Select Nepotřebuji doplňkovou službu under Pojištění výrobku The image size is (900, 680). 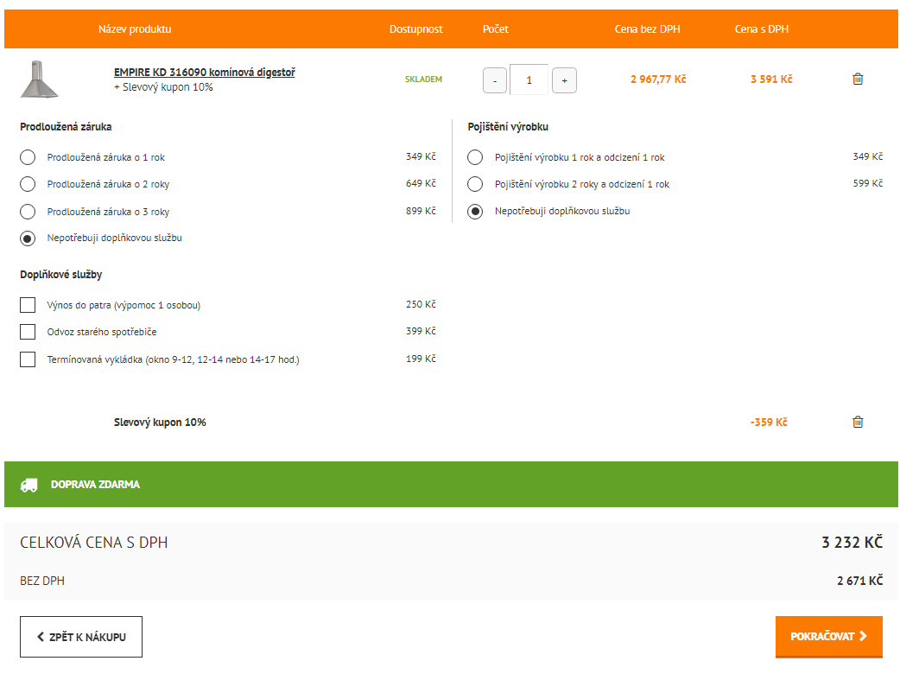(x=475, y=212)
